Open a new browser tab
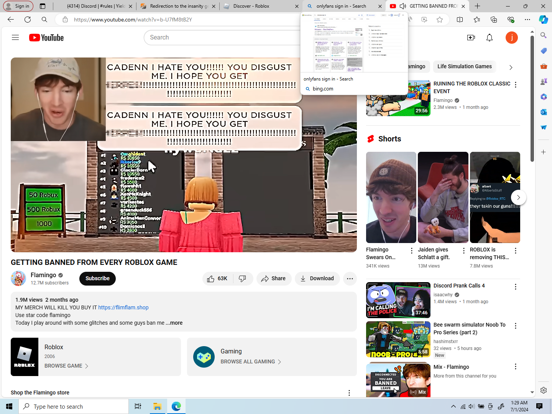Screen dimensions: 552x414 (477, 6)
